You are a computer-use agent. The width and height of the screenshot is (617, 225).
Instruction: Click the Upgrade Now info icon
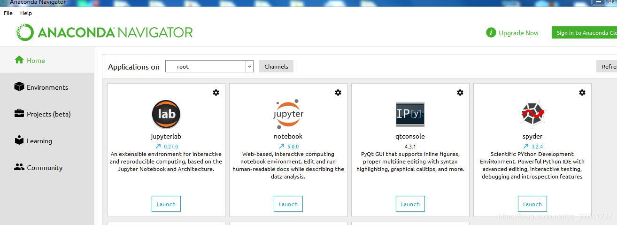pyautogui.click(x=491, y=32)
